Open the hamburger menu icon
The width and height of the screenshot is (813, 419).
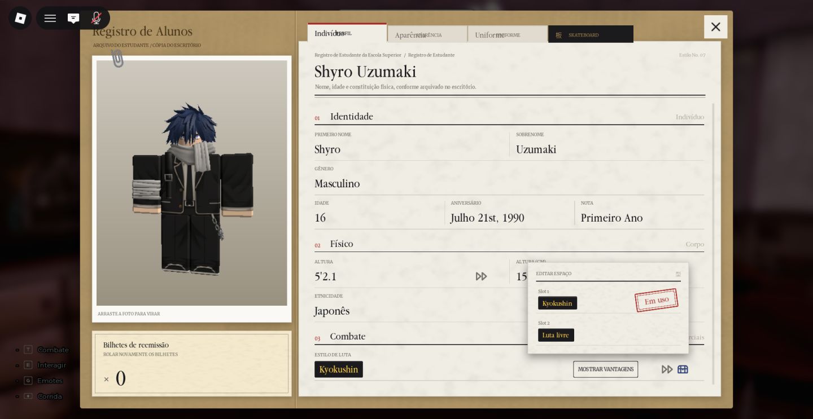[x=50, y=18]
